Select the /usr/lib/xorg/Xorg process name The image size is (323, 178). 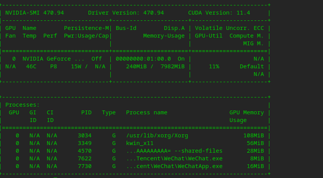[157, 135]
